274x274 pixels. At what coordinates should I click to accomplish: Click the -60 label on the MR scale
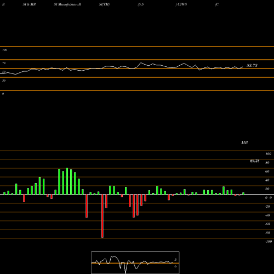tap(267, 224)
